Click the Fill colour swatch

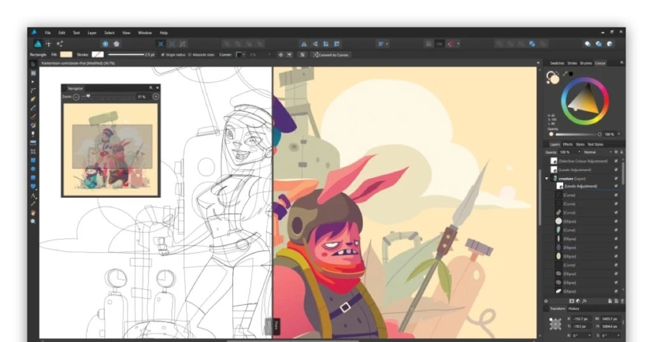click(66, 55)
